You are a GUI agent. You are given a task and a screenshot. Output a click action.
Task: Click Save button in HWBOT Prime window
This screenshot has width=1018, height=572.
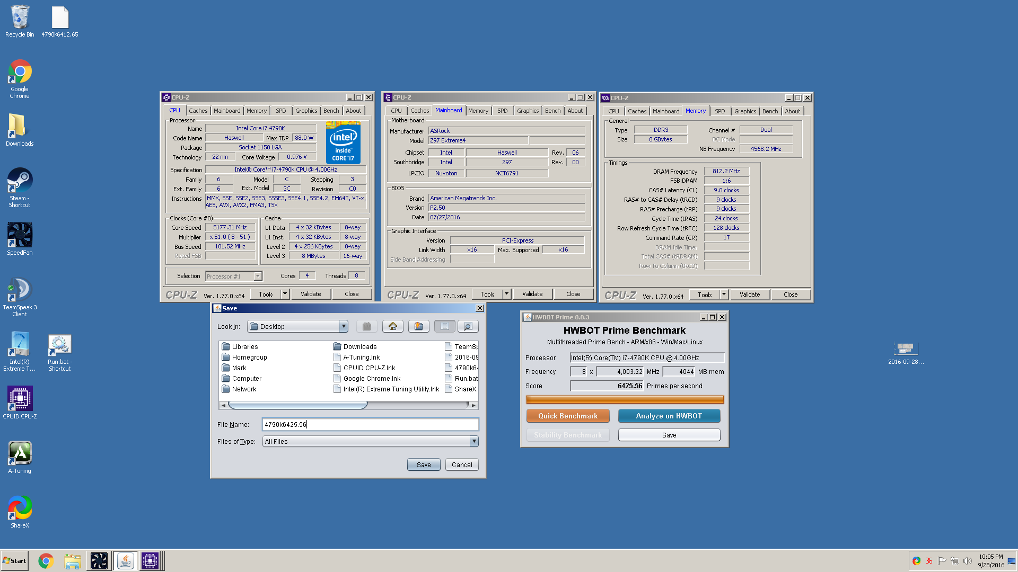coord(669,435)
